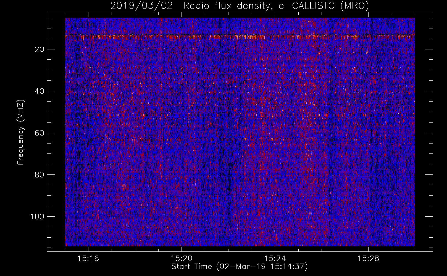The width and height of the screenshot is (447, 276).
Task: Click the 60 frequency tick label
Action: [40, 133]
